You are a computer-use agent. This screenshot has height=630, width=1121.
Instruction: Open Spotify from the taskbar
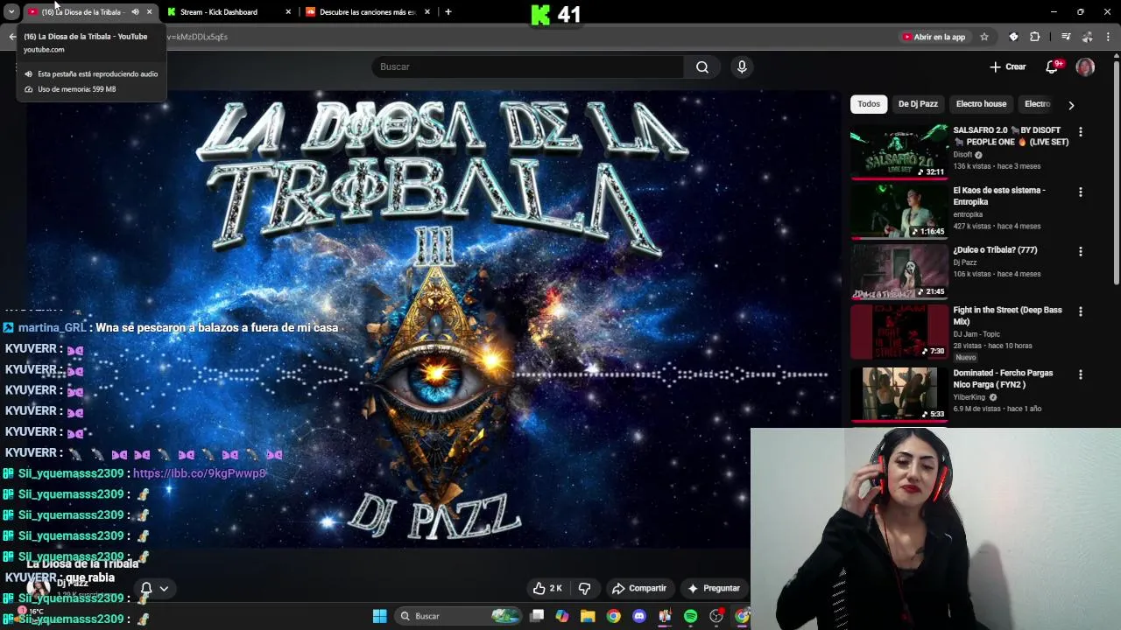(690, 616)
